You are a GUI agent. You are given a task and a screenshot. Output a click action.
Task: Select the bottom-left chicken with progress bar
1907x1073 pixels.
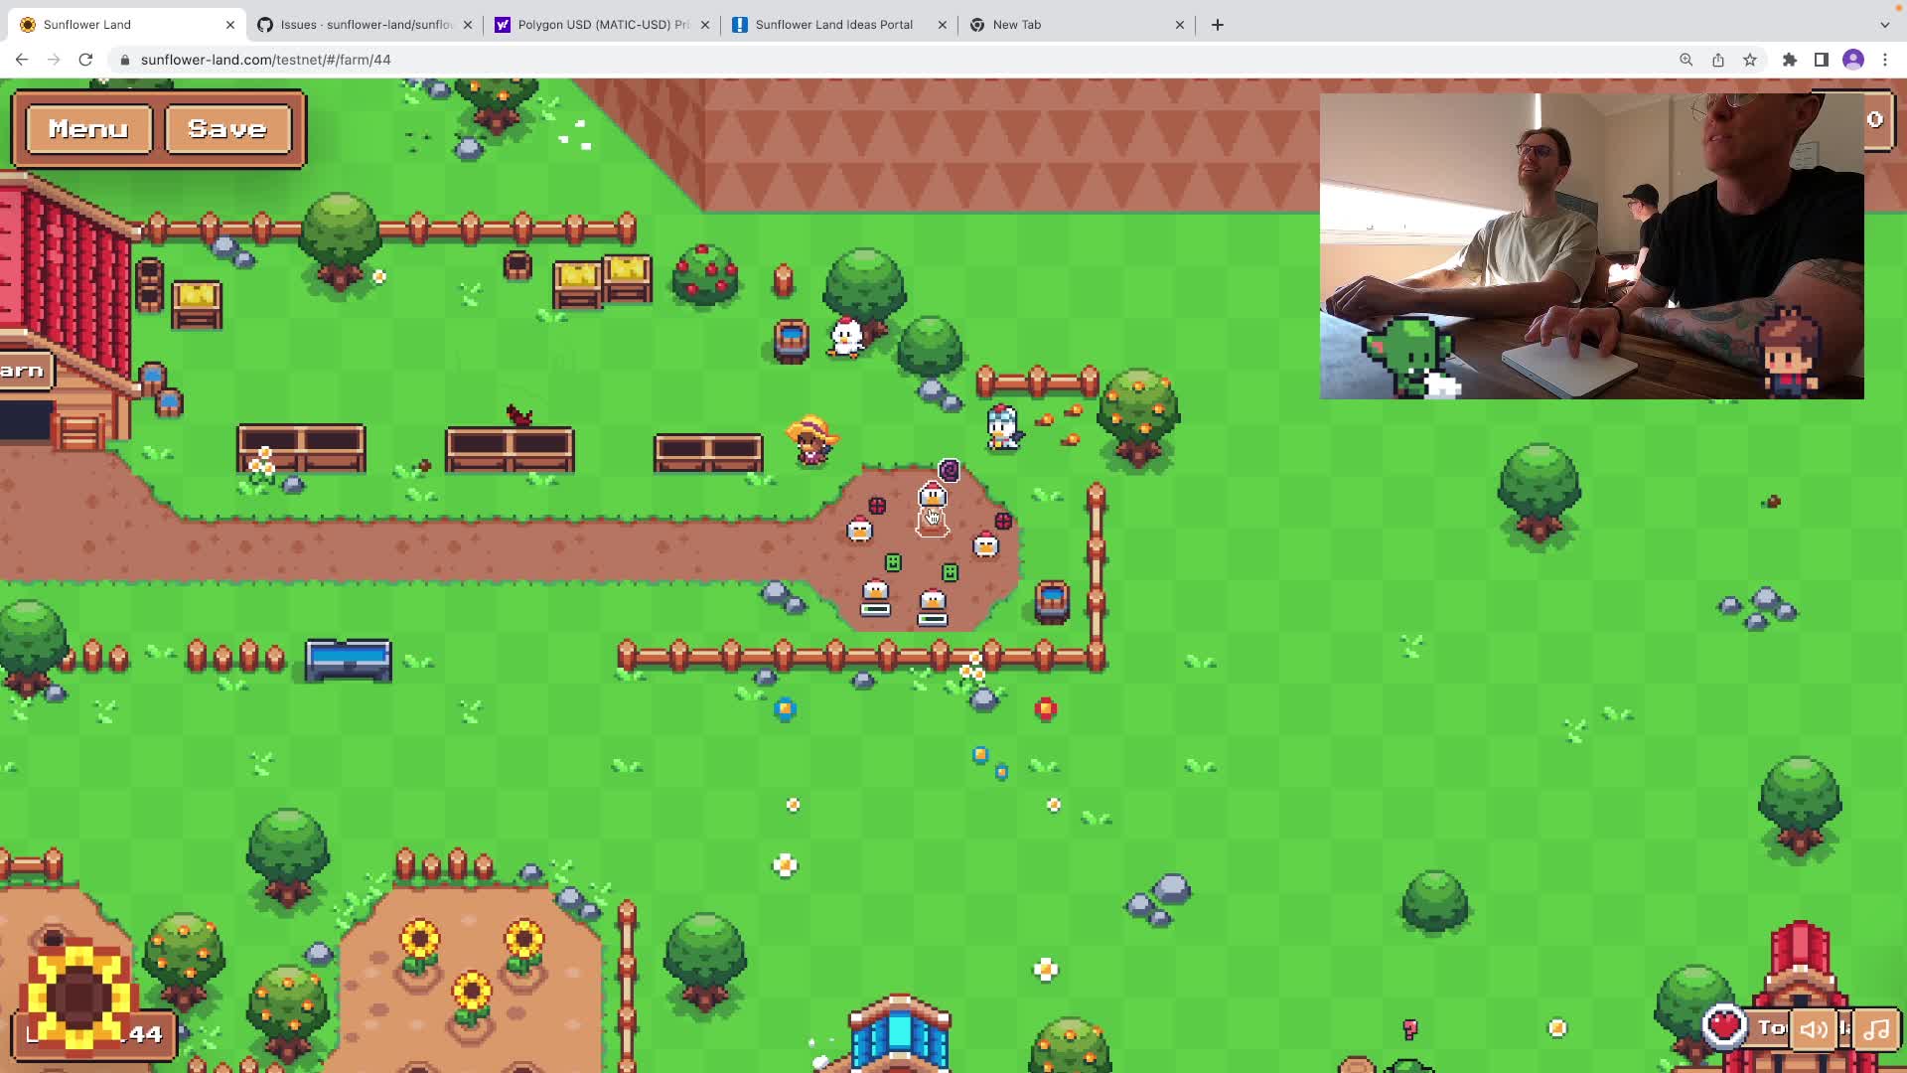[x=875, y=598]
